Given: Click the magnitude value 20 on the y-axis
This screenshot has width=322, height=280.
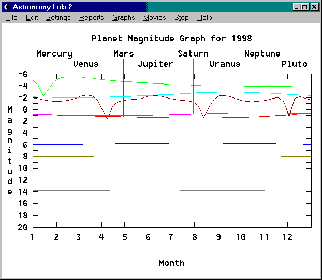Looking at the screenshot, I should (x=23, y=227).
